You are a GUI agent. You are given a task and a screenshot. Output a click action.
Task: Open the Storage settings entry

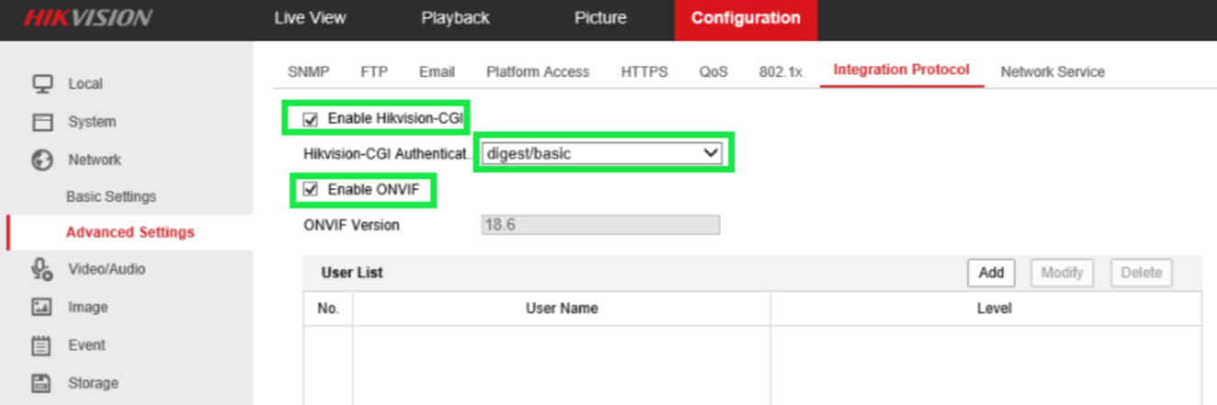pyautogui.click(x=93, y=383)
